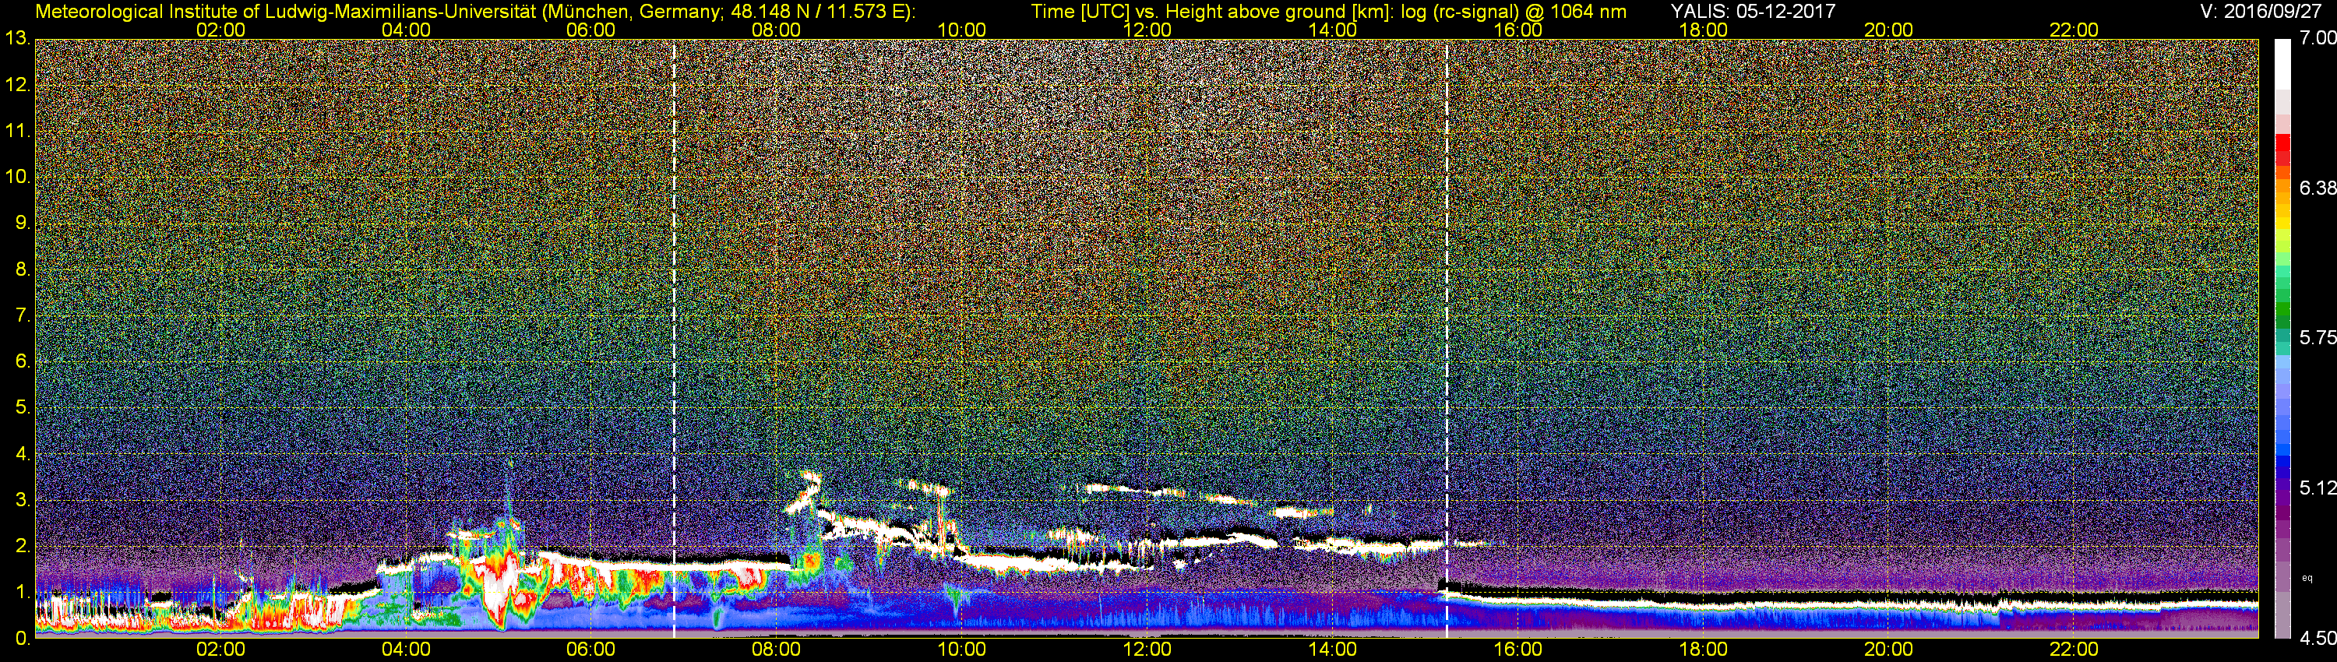2337x662 pixels.
Task: Click the height axis label '12.'
Action: [17, 84]
